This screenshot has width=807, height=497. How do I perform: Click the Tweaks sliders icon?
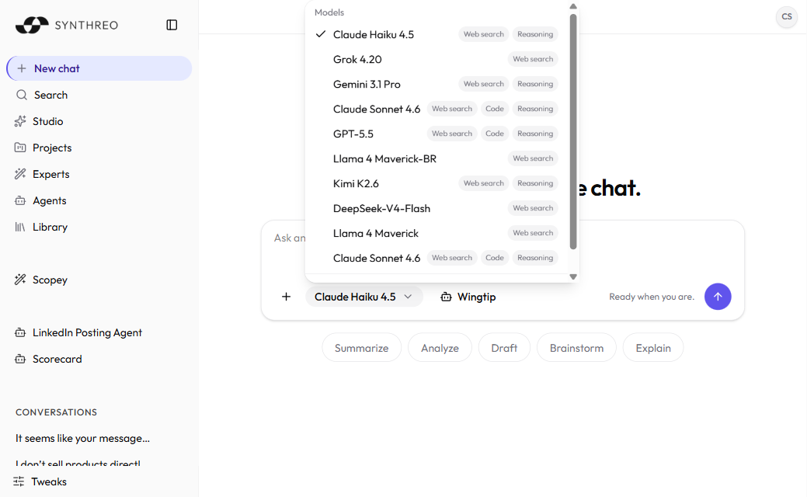(x=19, y=481)
